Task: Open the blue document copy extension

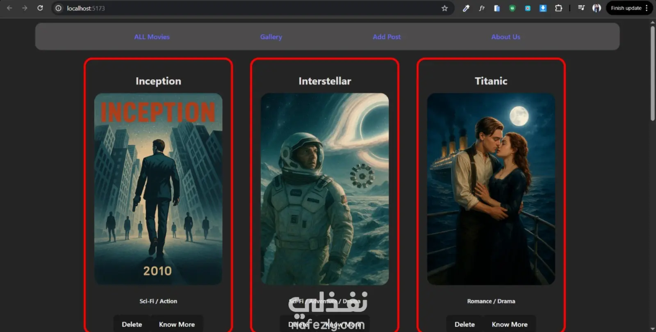Action: coord(497,8)
